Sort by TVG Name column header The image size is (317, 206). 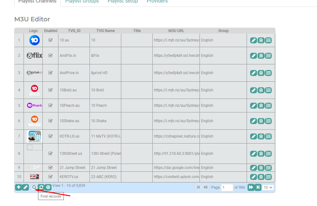pyautogui.click(x=106, y=31)
